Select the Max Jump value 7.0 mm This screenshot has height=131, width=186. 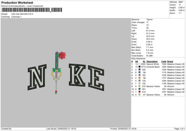tap(150, 53)
